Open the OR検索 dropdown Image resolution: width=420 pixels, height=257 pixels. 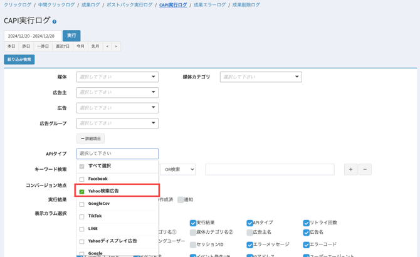click(178, 169)
